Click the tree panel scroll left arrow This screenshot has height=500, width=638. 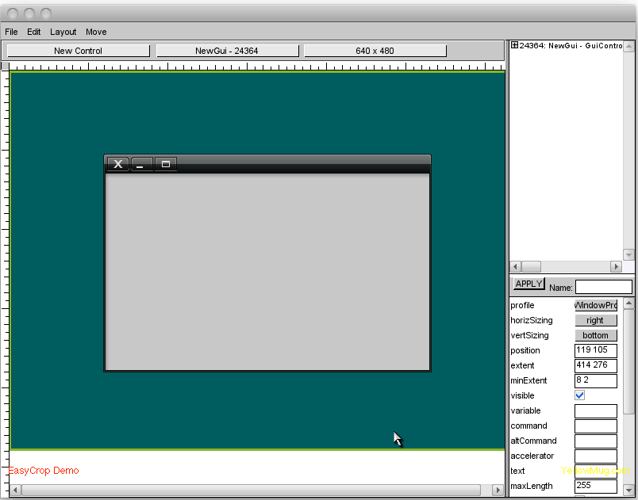click(515, 267)
